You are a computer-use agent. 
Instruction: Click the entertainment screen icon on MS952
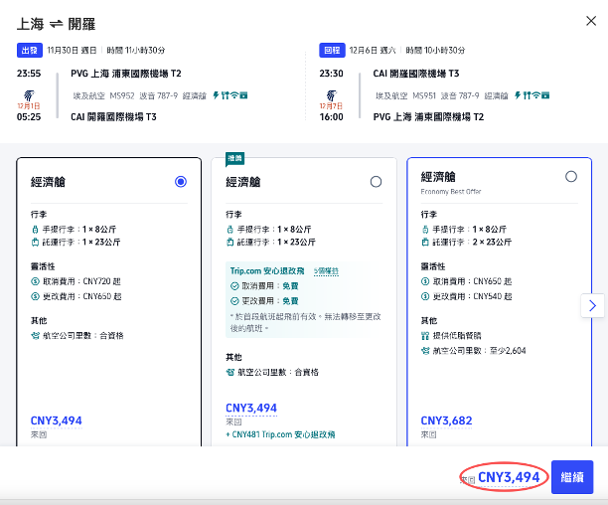tap(243, 95)
